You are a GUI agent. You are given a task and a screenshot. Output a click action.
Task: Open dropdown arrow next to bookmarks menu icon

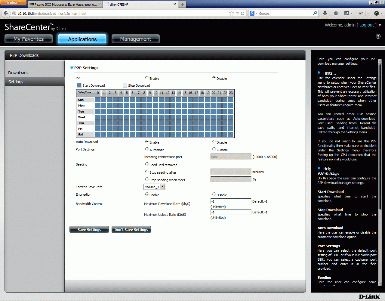[351, 13]
